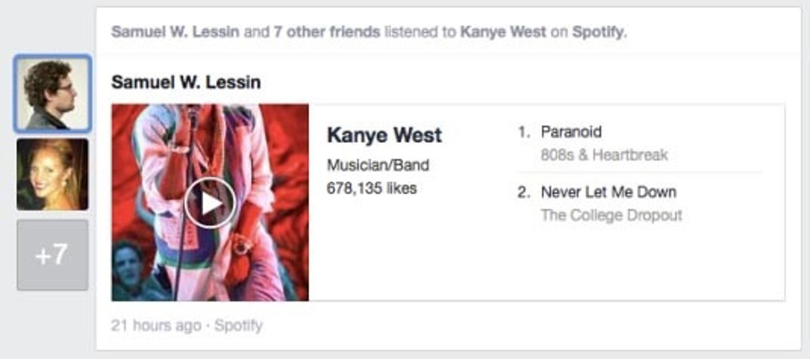Image resolution: width=810 pixels, height=359 pixels.
Task: Open the album 808s & Heartbreak
Action: click(604, 155)
